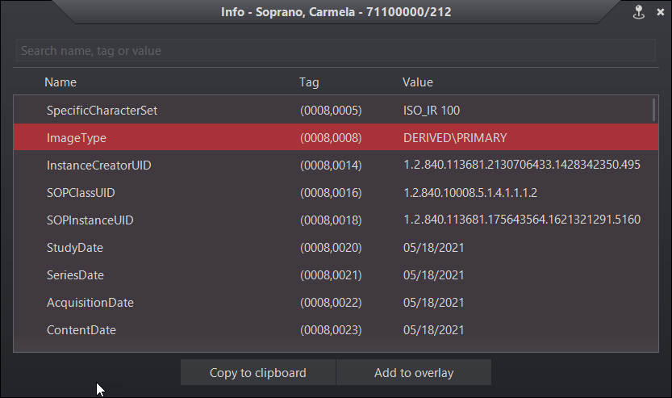Close the Info dialog

(x=659, y=12)
